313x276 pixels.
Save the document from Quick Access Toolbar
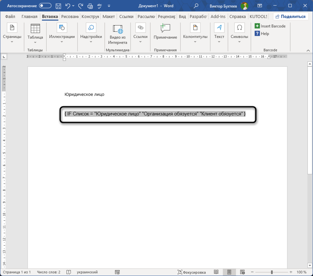click(58, 6)
